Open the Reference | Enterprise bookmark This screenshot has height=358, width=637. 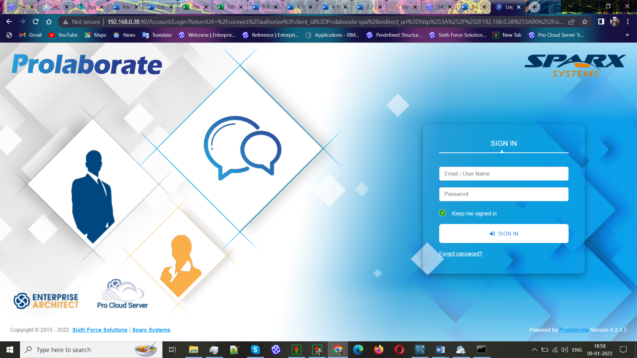(271, 35)
